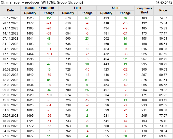This screenshot has height=139, width=173.
Task: Select the 15.08.2023 date cell
Action: coord(10,100)
